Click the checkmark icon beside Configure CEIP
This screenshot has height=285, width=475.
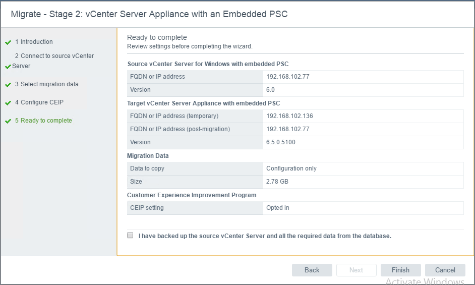point(8,103)
